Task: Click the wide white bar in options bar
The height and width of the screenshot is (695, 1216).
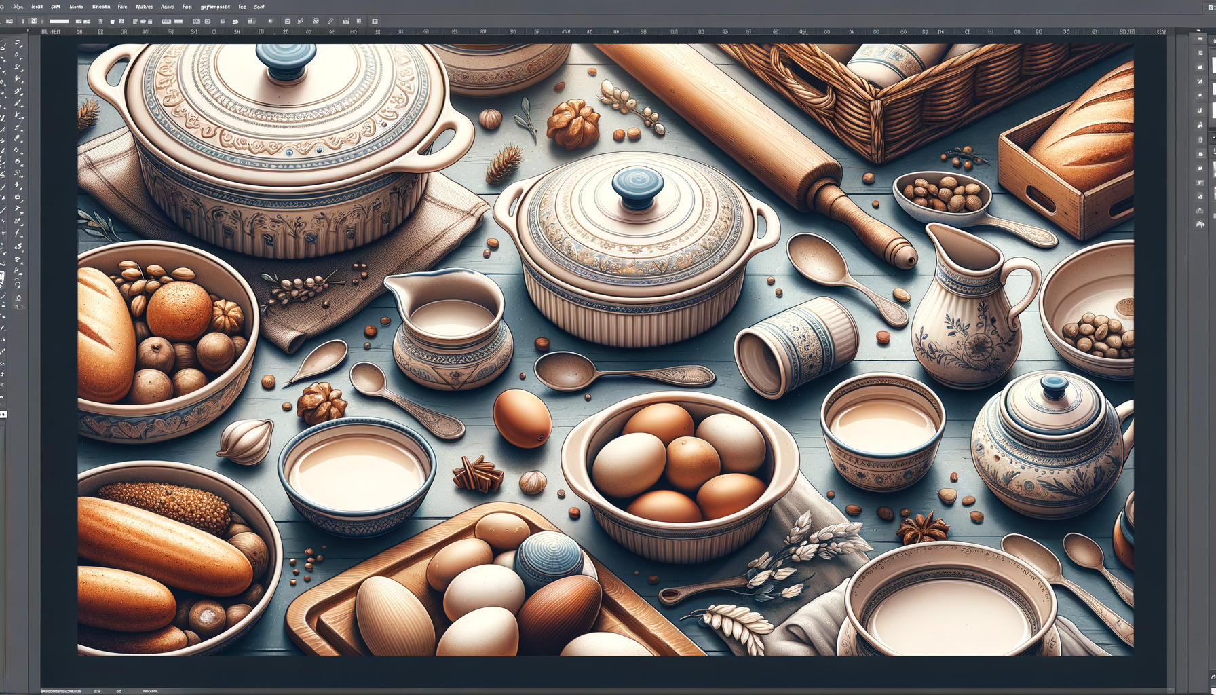Action: click(59, 22)
